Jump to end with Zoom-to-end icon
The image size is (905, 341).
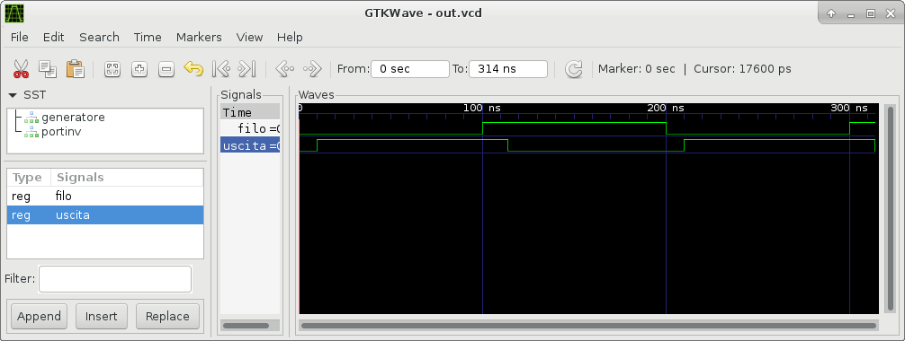click(x=246, y=69)
